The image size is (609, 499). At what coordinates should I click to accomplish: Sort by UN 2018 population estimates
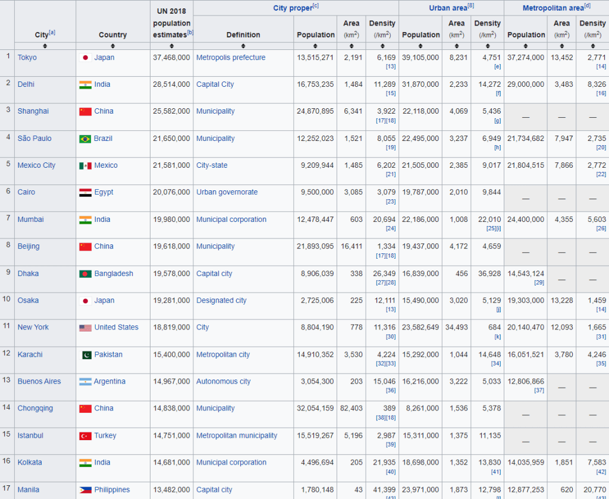tap(171, 45)
